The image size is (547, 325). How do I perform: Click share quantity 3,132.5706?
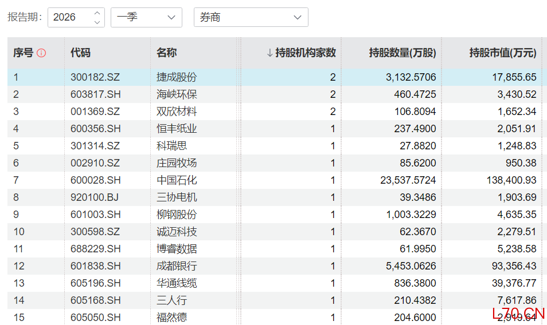tap(411, 77)
